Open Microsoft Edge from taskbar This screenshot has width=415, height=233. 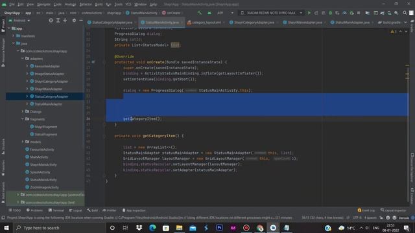tap(152, 228)
